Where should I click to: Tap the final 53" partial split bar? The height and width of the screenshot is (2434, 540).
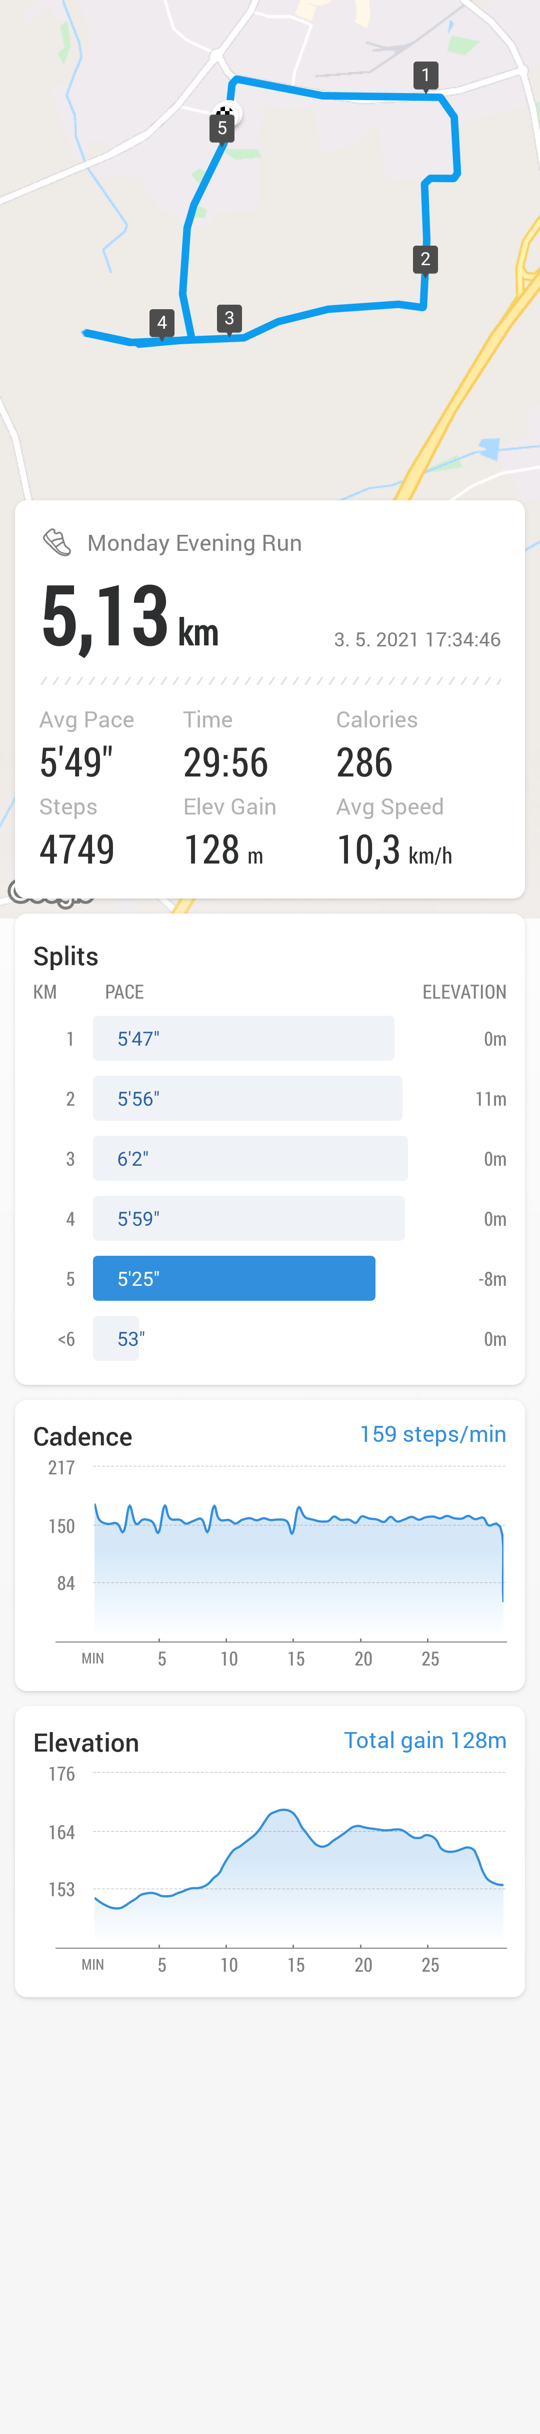pos(116,1339)
